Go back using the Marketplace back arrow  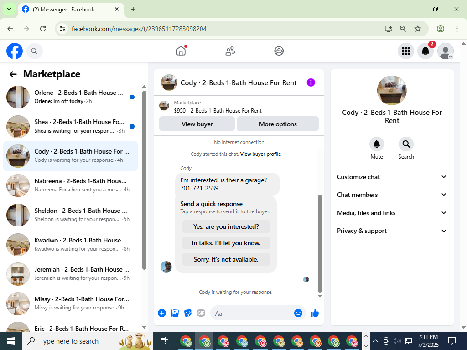tap(13, 74)
